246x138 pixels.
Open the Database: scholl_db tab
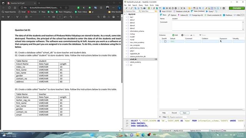point(181,11)
